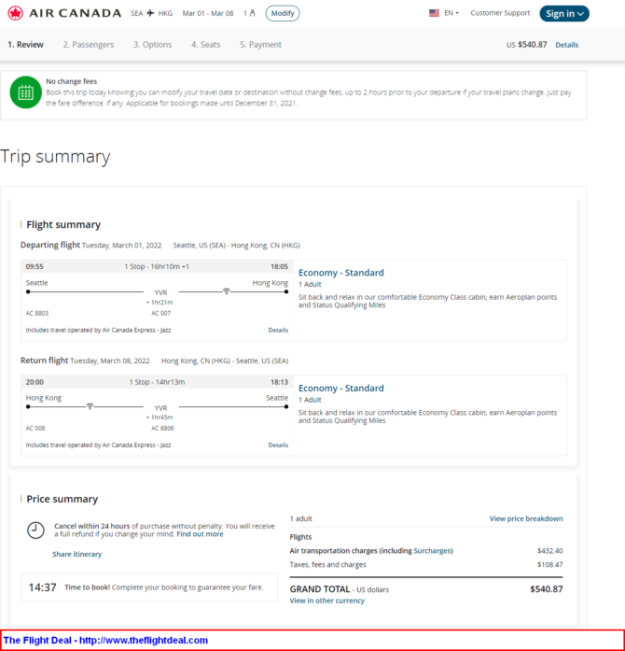Expand the Sign in dropdown button

pos(564,13)
